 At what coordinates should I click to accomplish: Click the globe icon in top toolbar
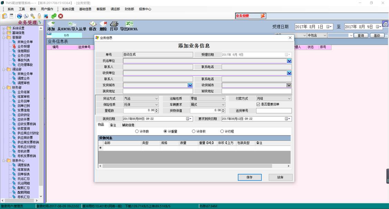19,16
